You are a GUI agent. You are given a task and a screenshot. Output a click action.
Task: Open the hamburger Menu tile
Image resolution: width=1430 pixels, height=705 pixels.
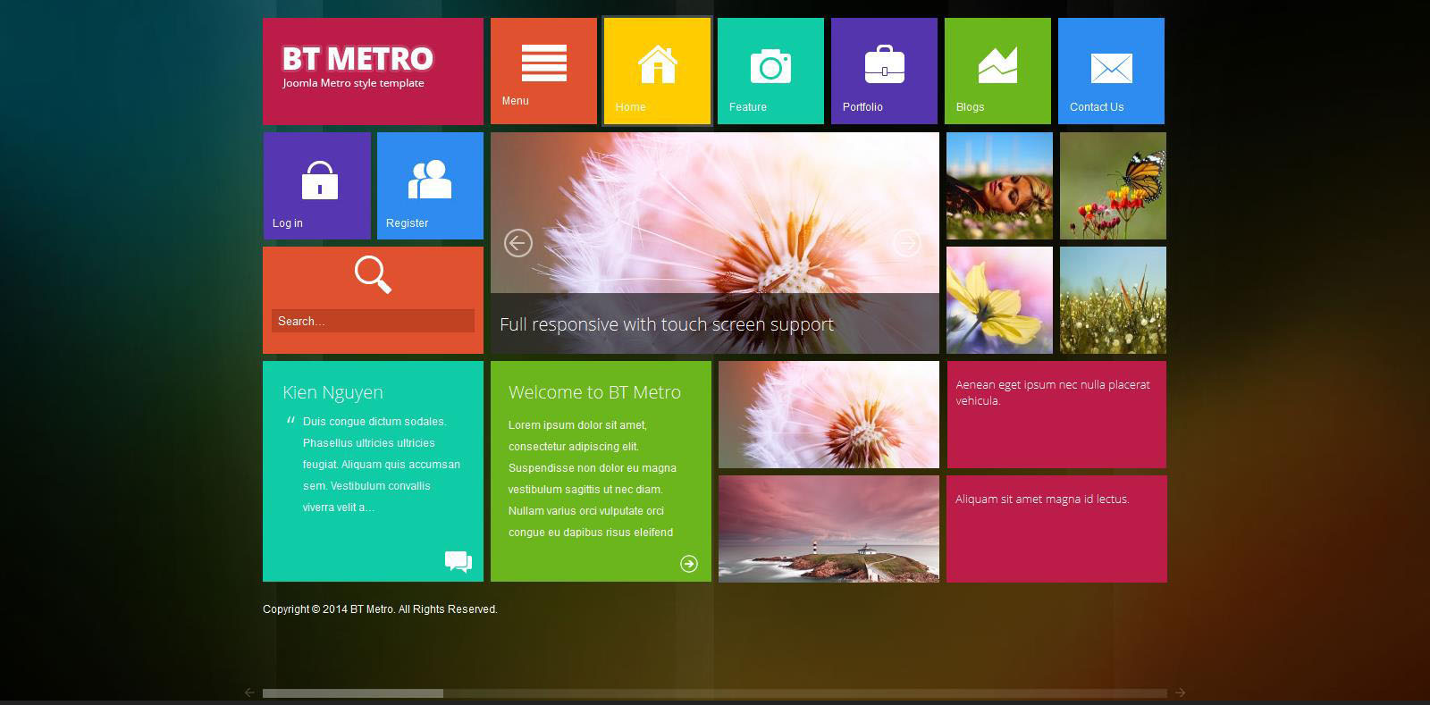[x=543, y=71]
